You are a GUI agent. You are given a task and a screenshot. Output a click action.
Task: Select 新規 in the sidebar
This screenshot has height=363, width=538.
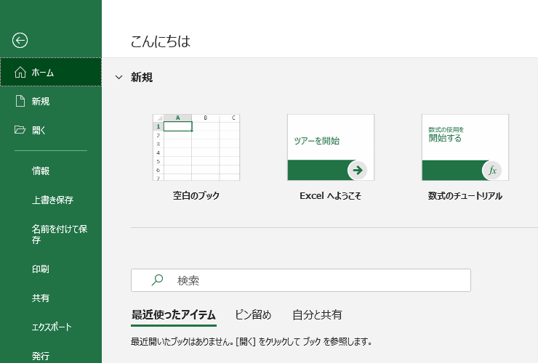[51, 101]
